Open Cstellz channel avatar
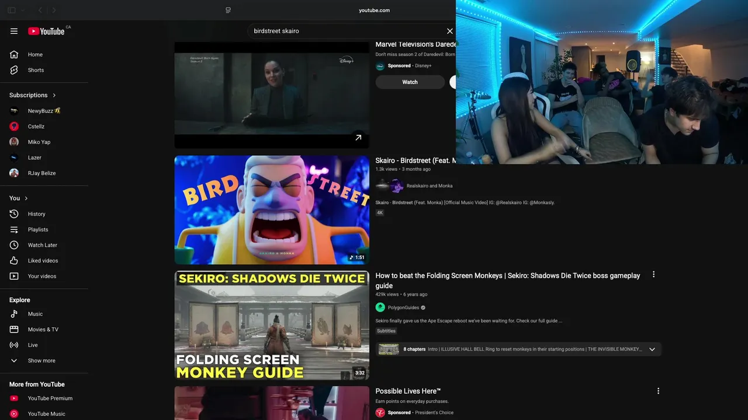This screenshot has height=420, width=748. point(14,127)
